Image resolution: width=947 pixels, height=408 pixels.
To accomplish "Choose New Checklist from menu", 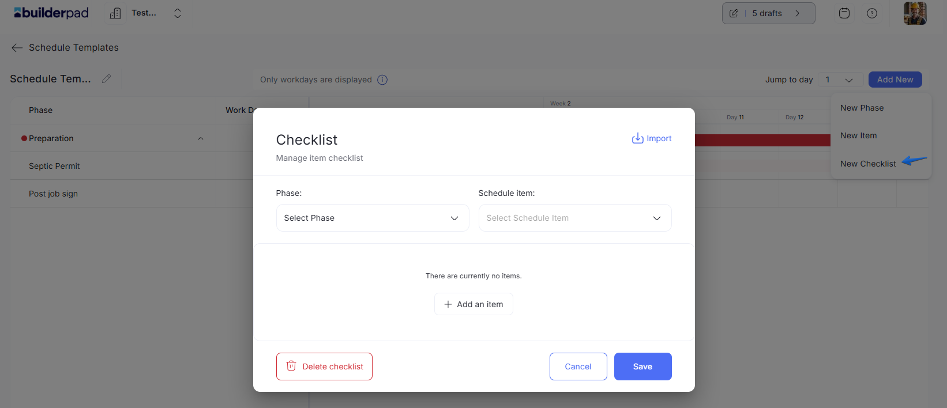I will (x=868, y=164).
